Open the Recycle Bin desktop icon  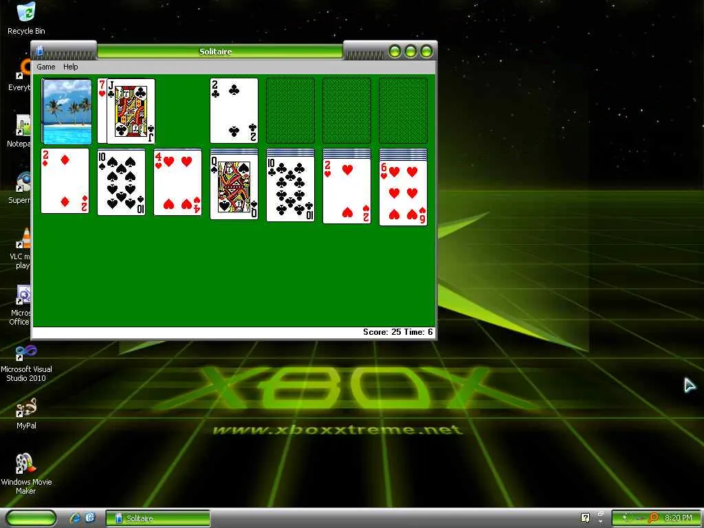pyautogui.click(x=26, y=18)
